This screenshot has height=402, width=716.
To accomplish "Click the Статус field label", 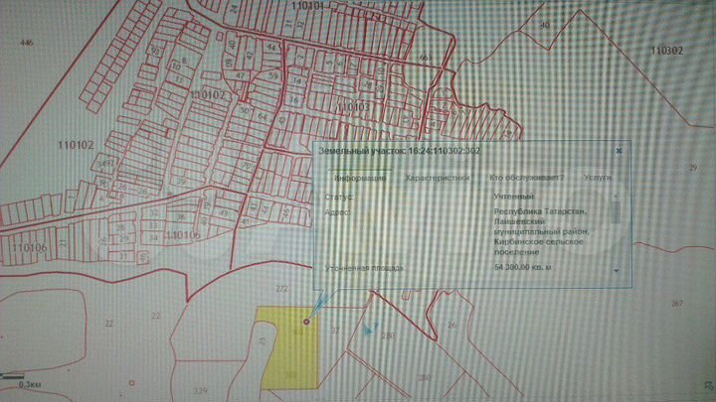I will (x=339, y=197).
